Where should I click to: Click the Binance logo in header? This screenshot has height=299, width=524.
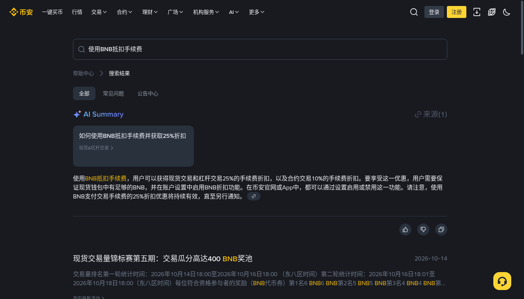tap(21, 12)
